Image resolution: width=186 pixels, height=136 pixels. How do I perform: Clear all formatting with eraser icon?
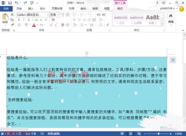[53, 20]
